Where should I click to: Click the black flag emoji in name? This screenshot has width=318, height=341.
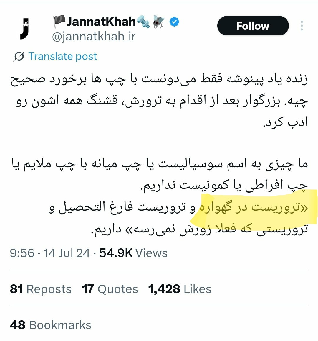tap(59, 21)
